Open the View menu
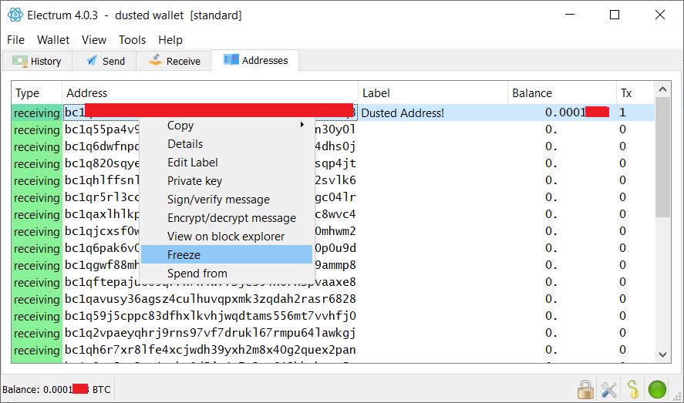The image size is (684, 403). 94,40
